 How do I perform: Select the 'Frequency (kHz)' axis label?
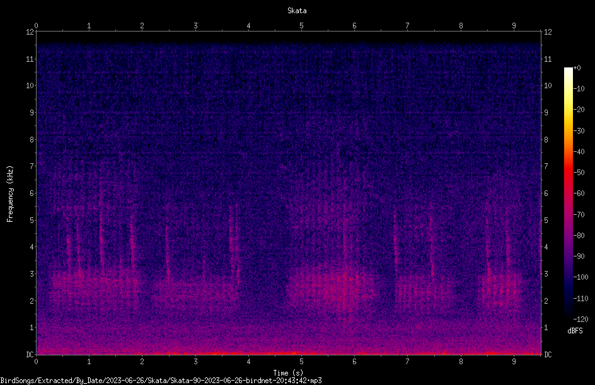coord(10,194)
